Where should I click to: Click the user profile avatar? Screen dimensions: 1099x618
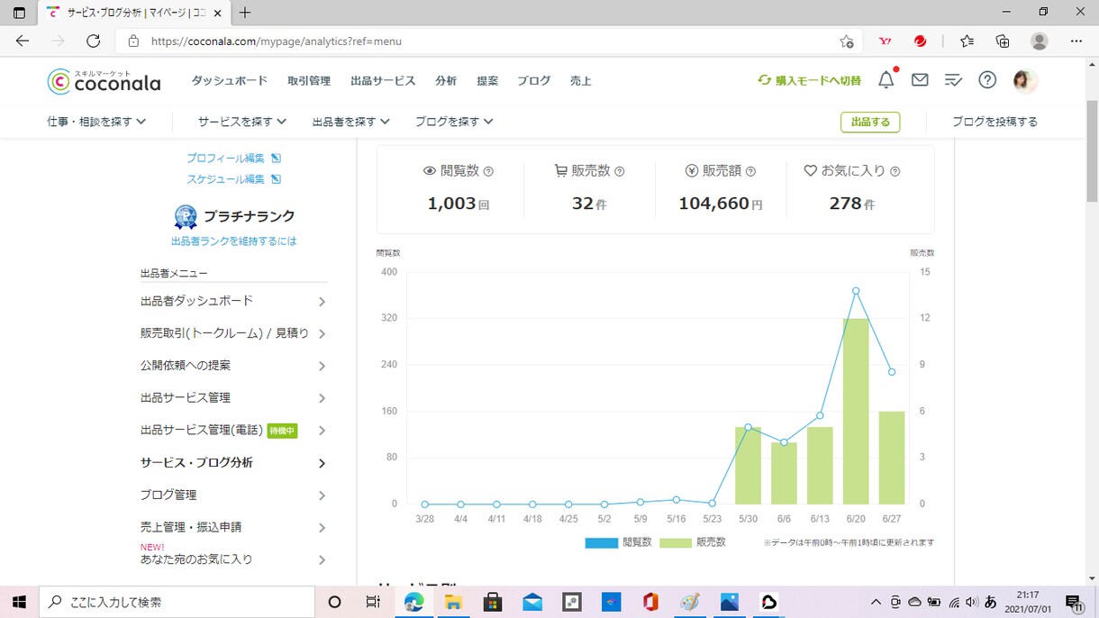(1025, 80)
